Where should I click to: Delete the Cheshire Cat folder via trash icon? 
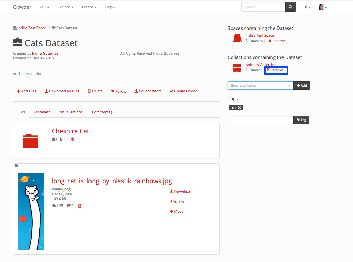72,139
